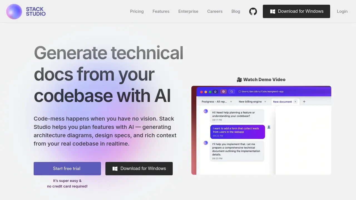Click the folder icon before the file path
Viewport: 356px width, 200px height.
point(240,91)
